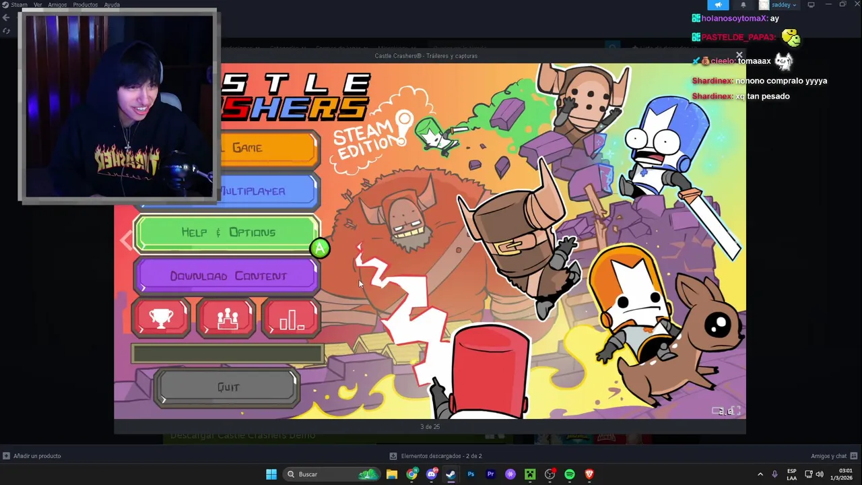Open the Ayuda menu

112,5
